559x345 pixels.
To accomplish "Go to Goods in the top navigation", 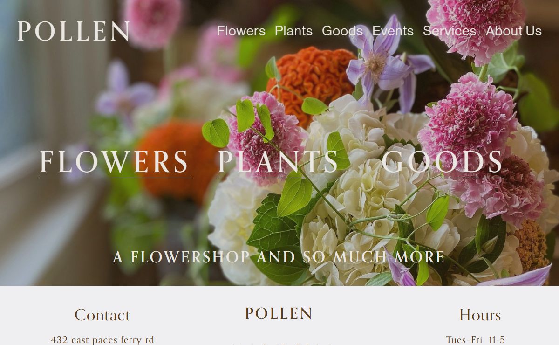I will (x=342, y=31).
